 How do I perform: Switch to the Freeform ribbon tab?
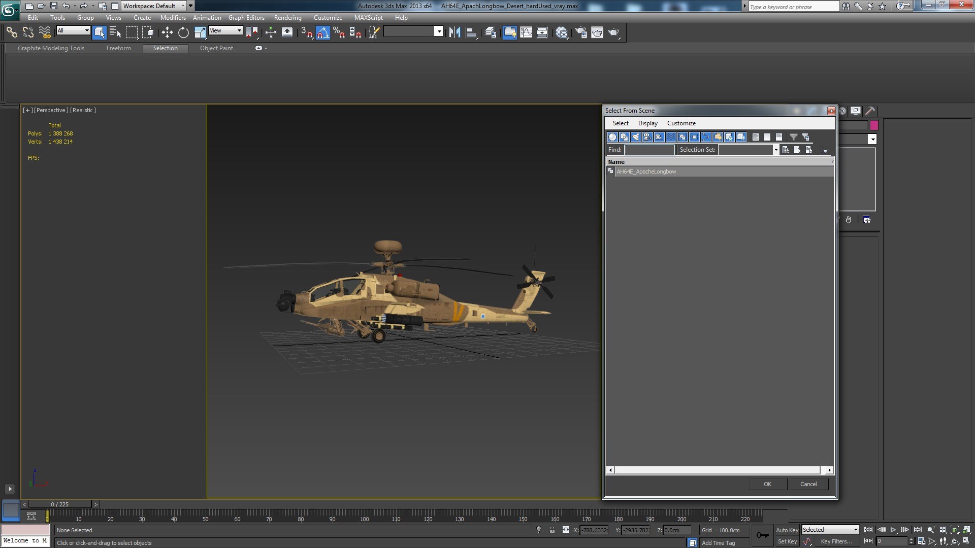[x=119, y=48]
